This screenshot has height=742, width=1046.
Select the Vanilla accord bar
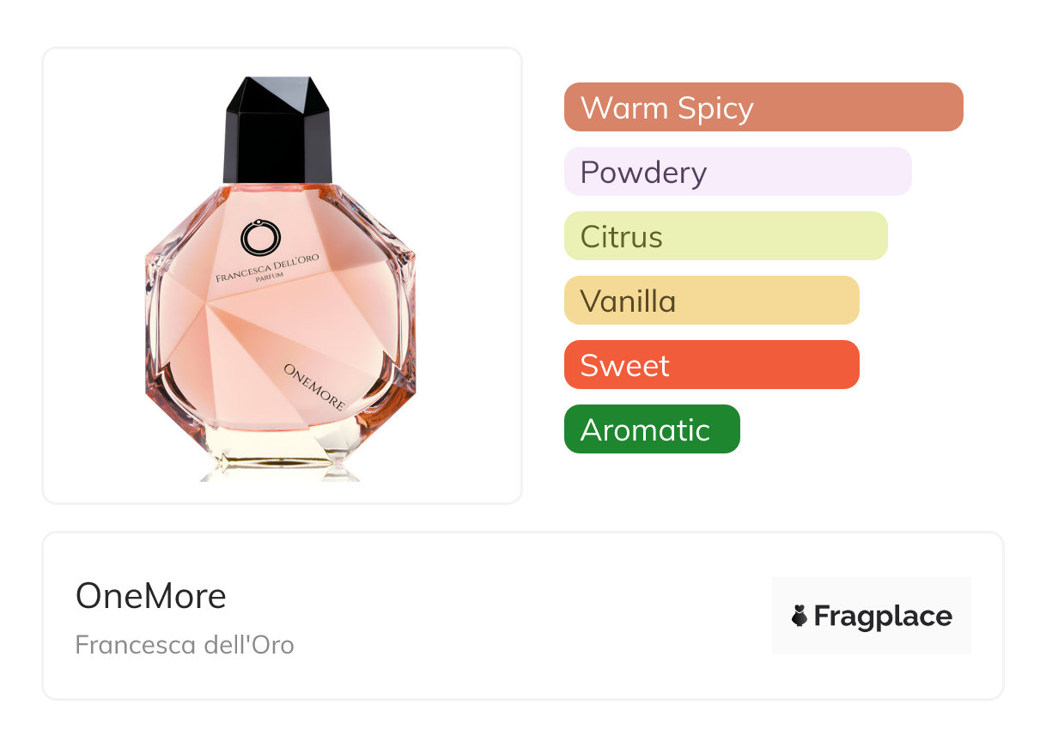click(x=712, y=301)
